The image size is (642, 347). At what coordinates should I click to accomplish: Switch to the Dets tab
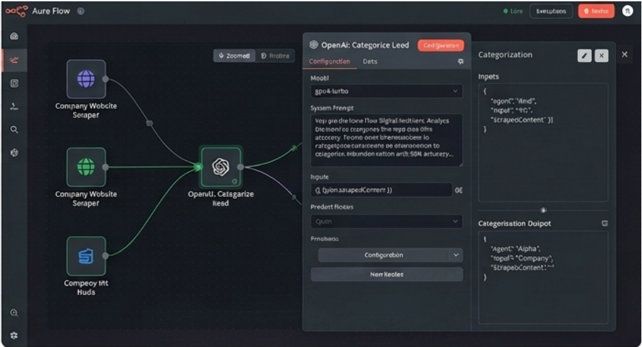click(370, 61)
